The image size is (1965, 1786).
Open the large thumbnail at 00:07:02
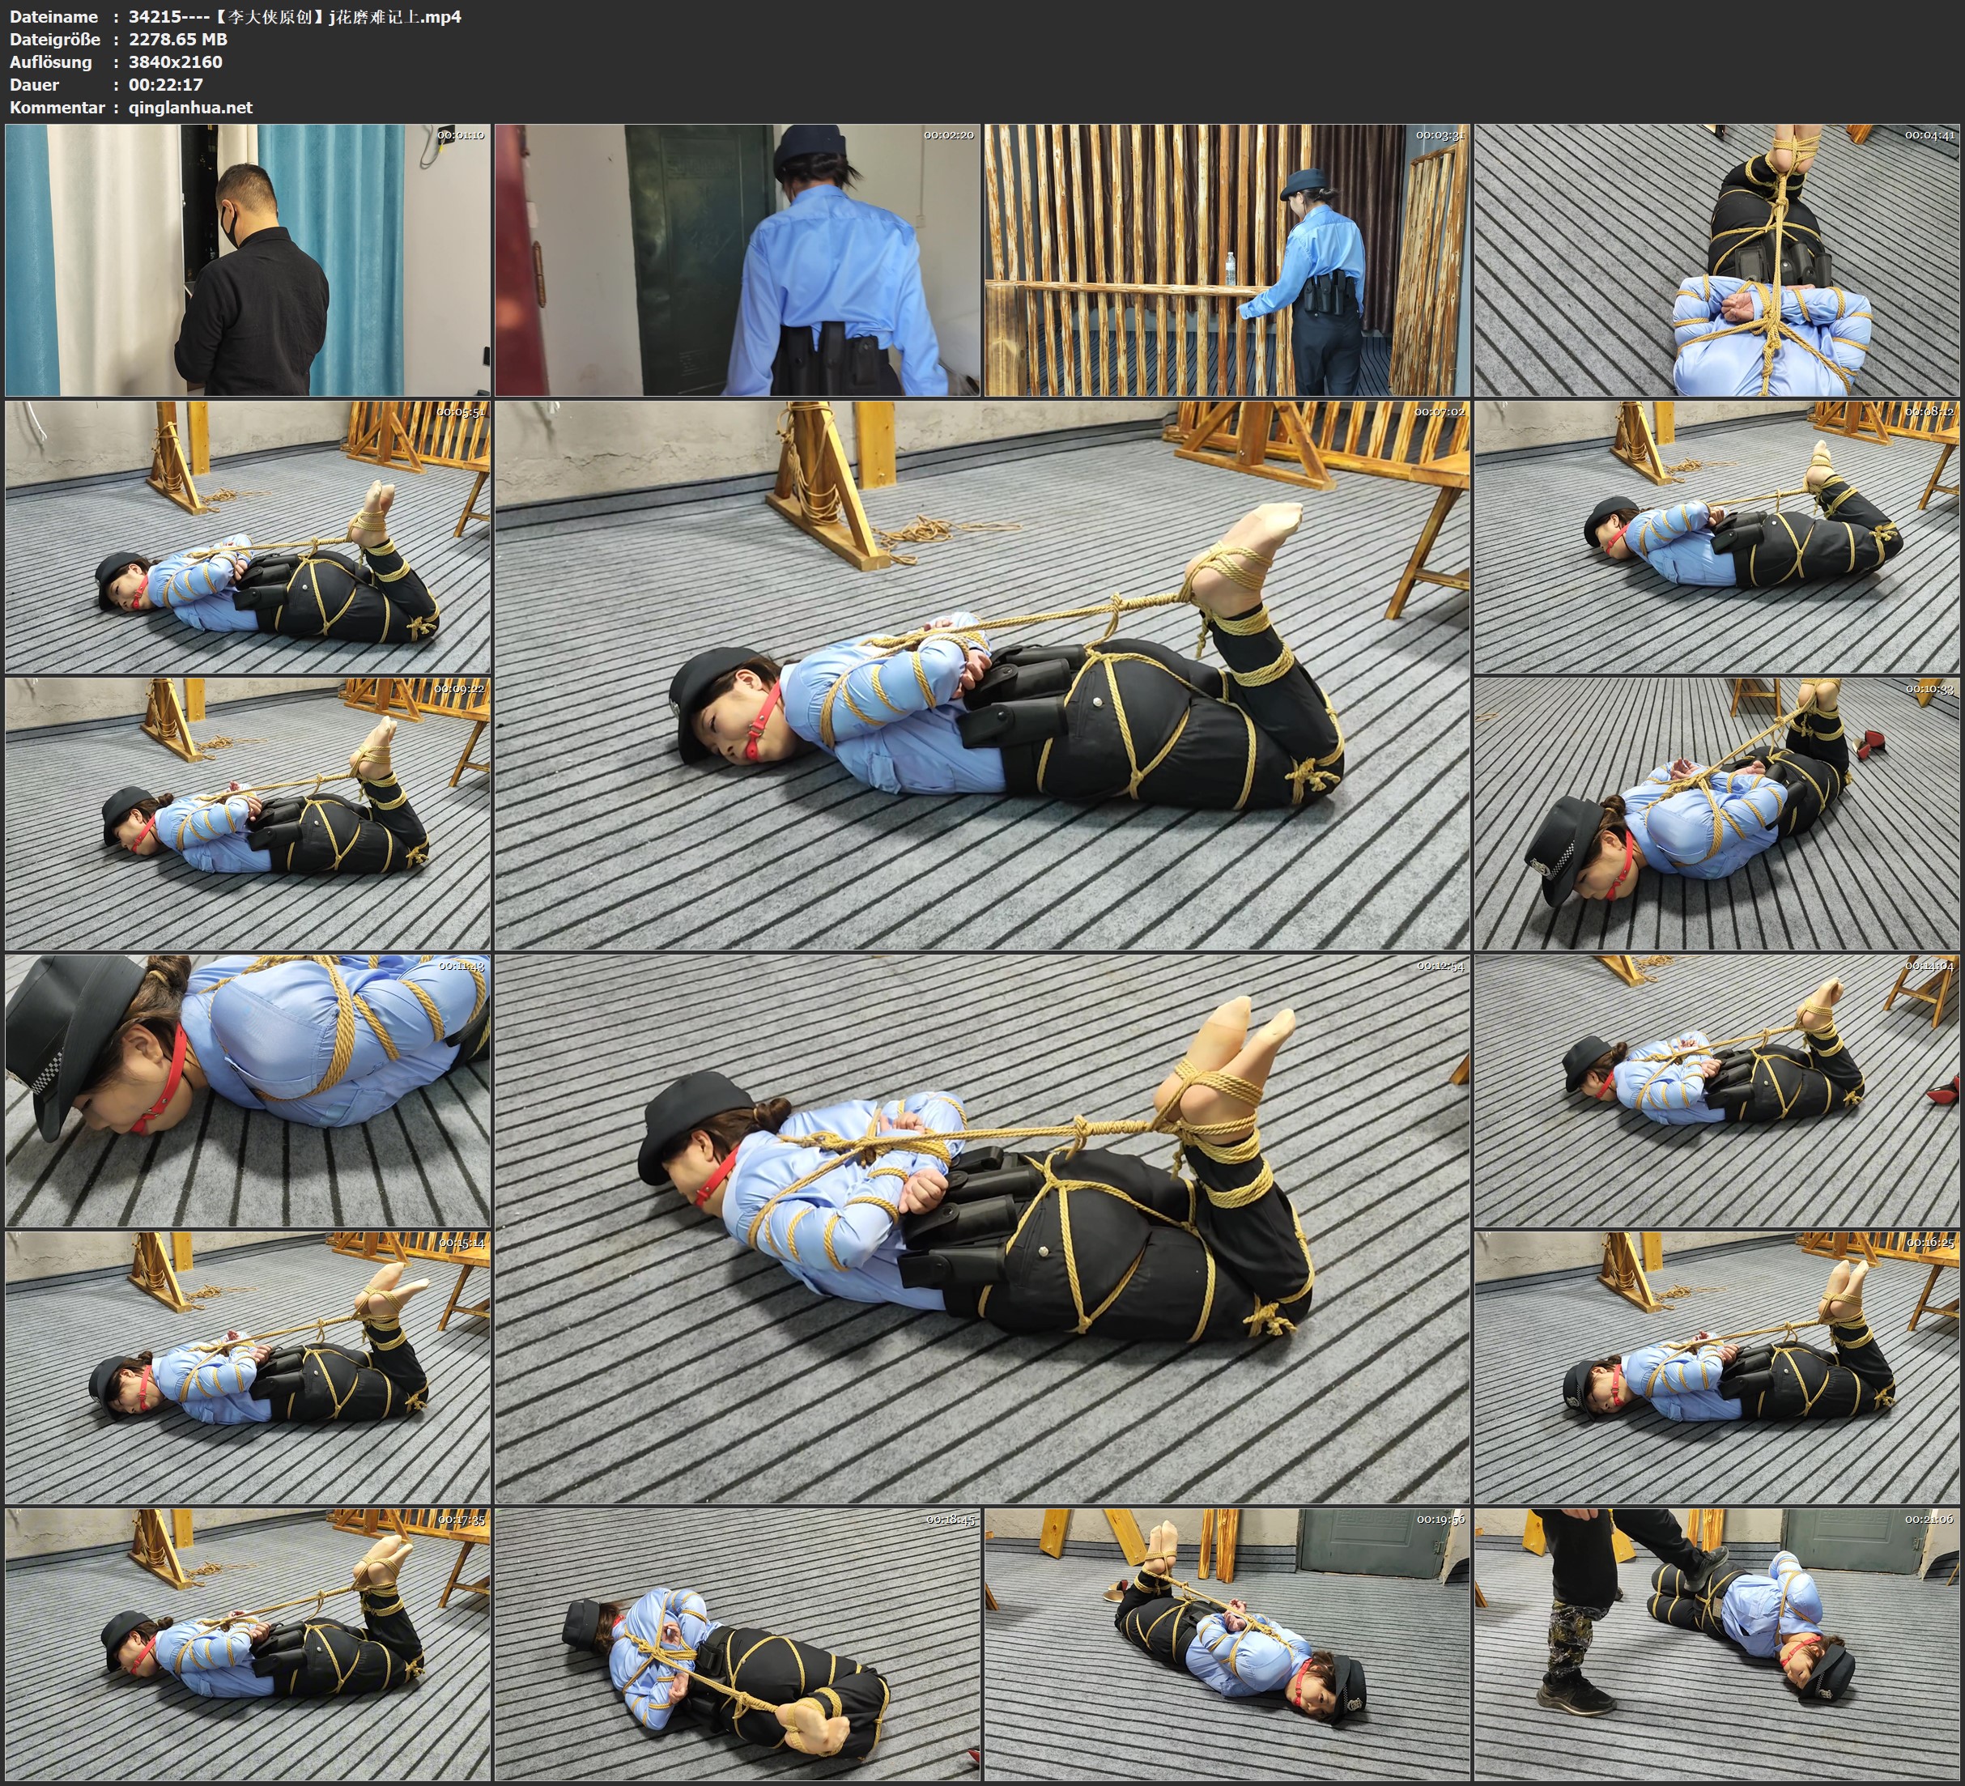point(981,674)
